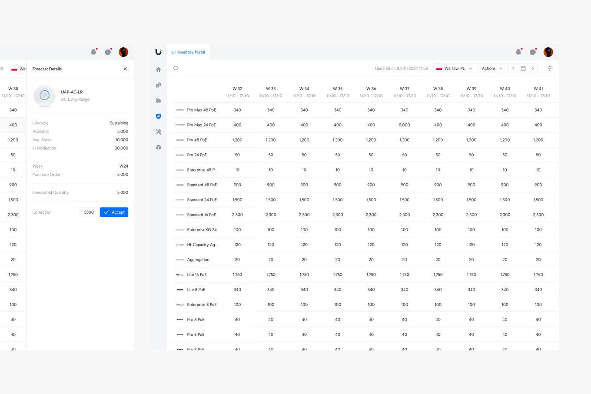Click the Forecasted Quantity value in Forecast Details
The image size is (591, 394).
(123, 192)
